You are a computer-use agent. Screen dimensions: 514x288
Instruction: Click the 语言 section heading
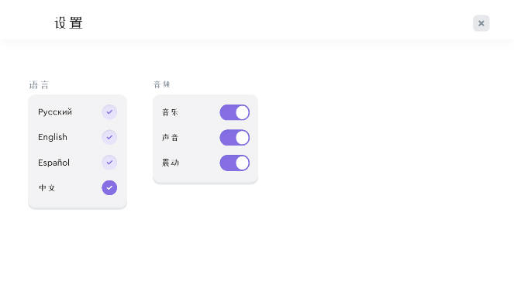(39, 85)
